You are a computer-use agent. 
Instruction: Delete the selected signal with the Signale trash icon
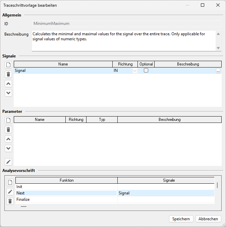(8, 74)
